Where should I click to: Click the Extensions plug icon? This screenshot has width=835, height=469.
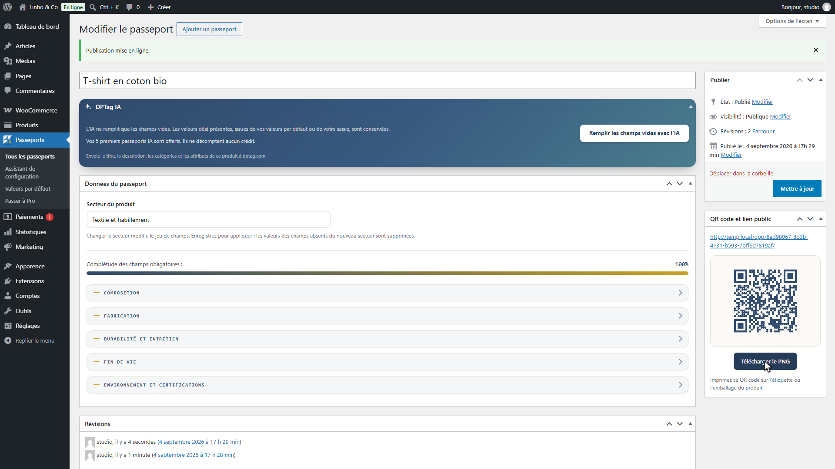point(8,281)
